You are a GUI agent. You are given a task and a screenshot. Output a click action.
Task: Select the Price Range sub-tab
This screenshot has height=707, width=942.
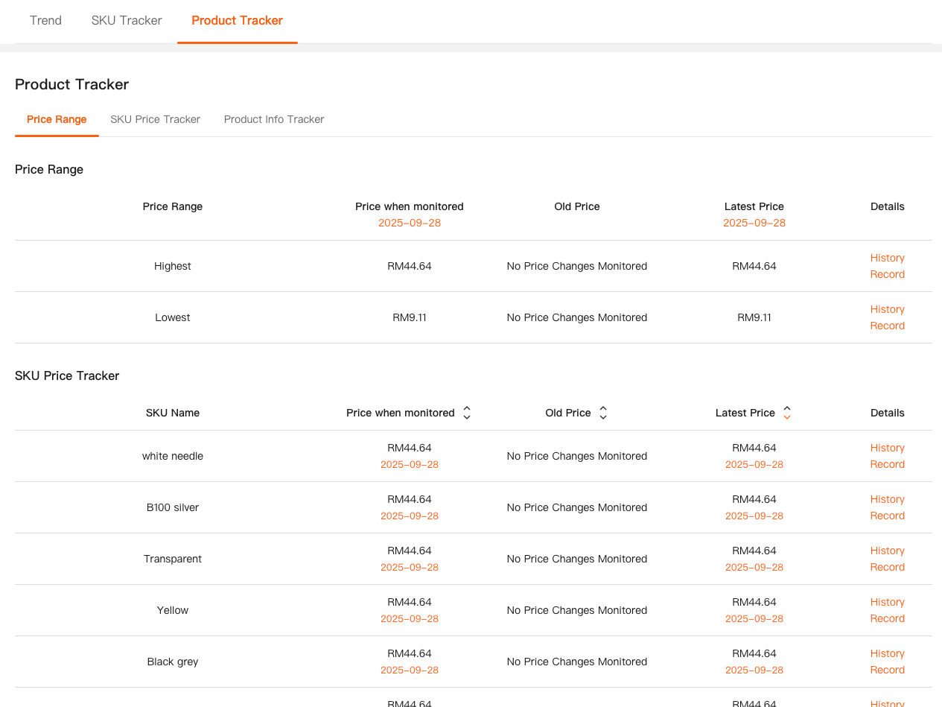(57, 119)
